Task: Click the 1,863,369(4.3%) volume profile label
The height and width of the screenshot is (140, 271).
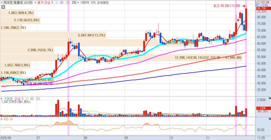Action: coord(21,13)
